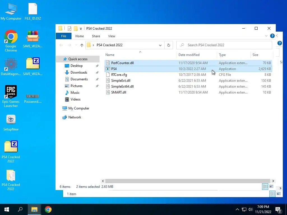Open the File menu
287x215 pixels.
64,36
